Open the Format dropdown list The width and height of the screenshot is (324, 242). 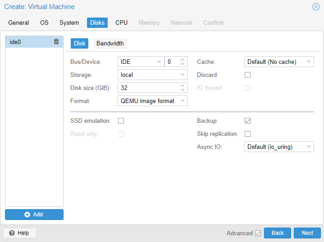pos(183,101)
